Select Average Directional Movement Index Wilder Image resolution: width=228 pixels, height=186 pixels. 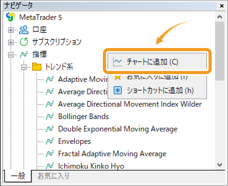[x=130, y=104]
